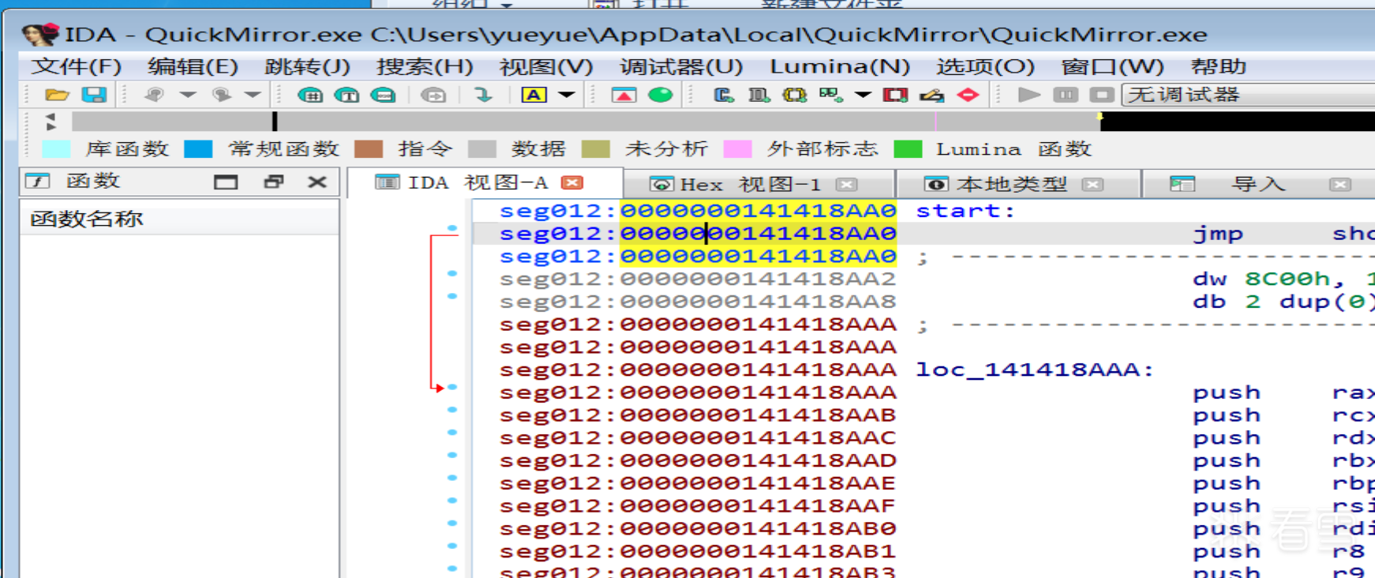Image resolution: width=1375 pixels, height=578 pixels.
Task: Click the 函数 panel function icon
Action: [37, 182]
